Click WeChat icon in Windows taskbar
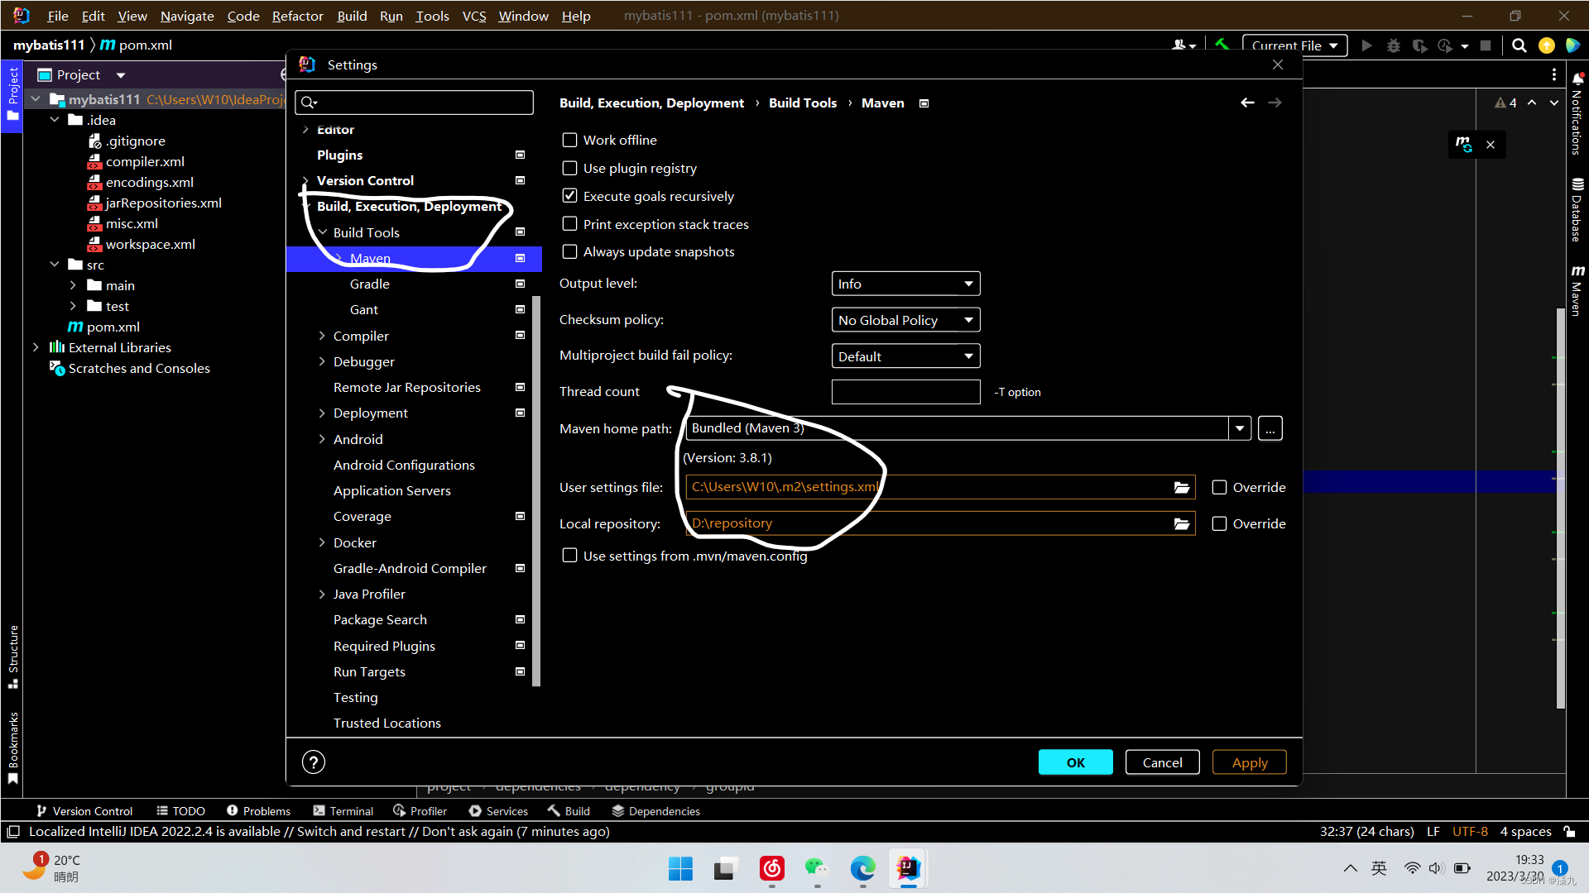The height and width of the screenshot is (893, 1589). point(816,868)
